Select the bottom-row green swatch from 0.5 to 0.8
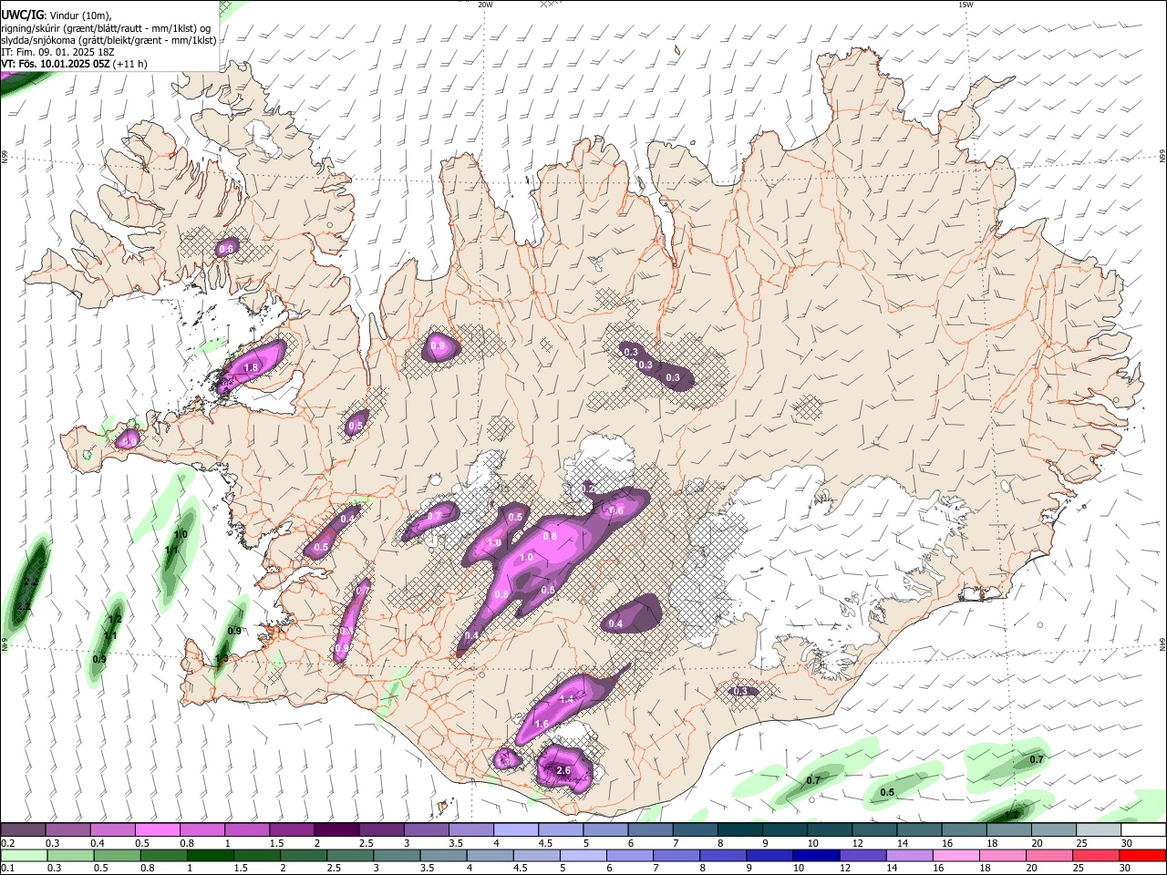This screenshot has width=1167, height=875. tap(117, 856)
